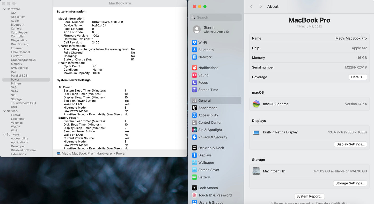Select Extensions under Software
This screenshot has height=204, width=374.
18,154
